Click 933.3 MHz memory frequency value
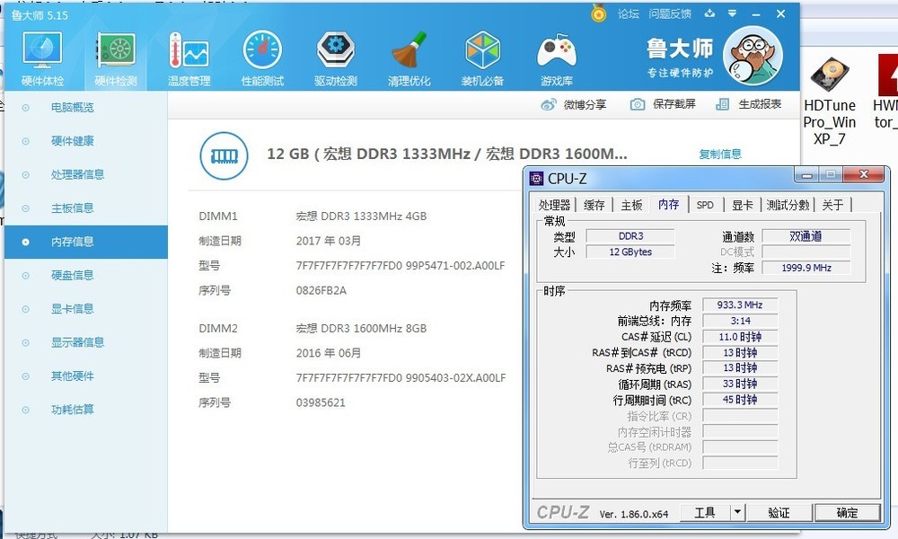The width and height of the screenshot is (898, 539). (x=740, y=305)
